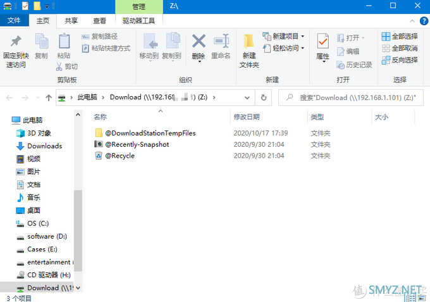
Task: Click the blue Help question mark icon
Action: coord(424,21)
